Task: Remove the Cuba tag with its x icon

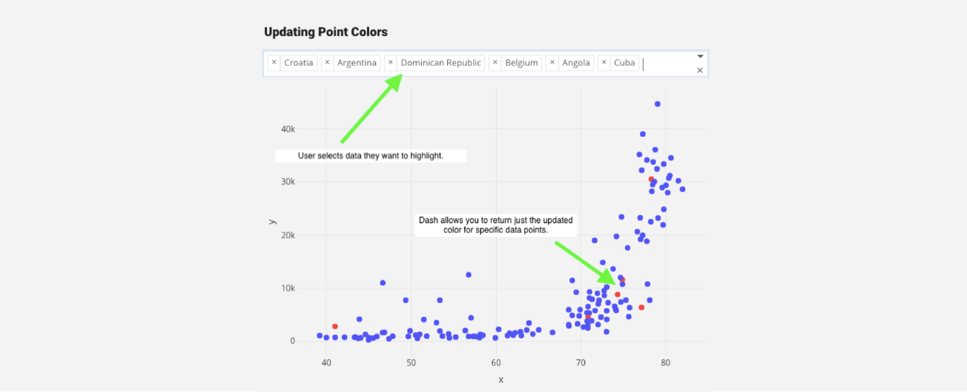Action: pyautogui.click(x=604, y=63)
